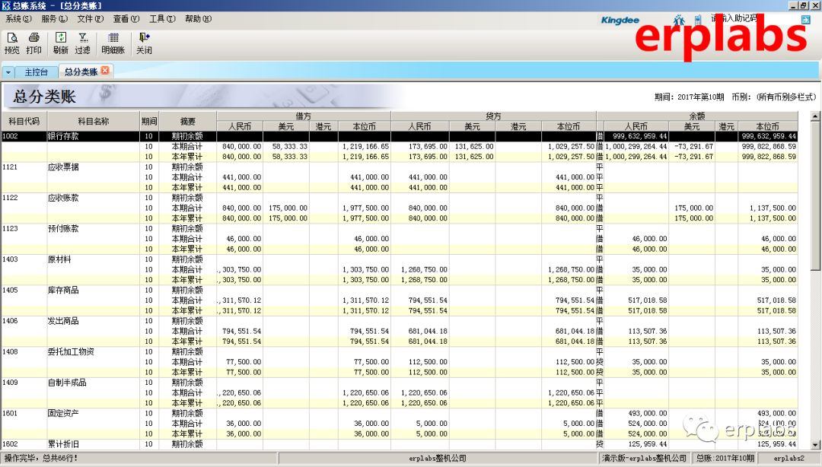
Task: Open the 查看 (View) menu
Action: [x=124, y=18]
